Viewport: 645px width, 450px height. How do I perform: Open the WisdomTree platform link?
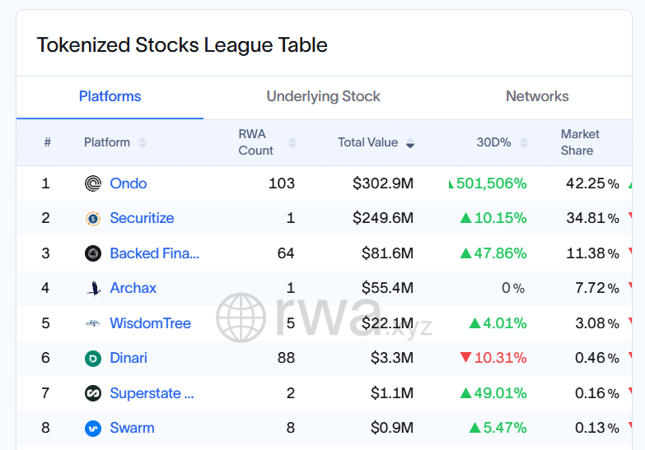150,323
